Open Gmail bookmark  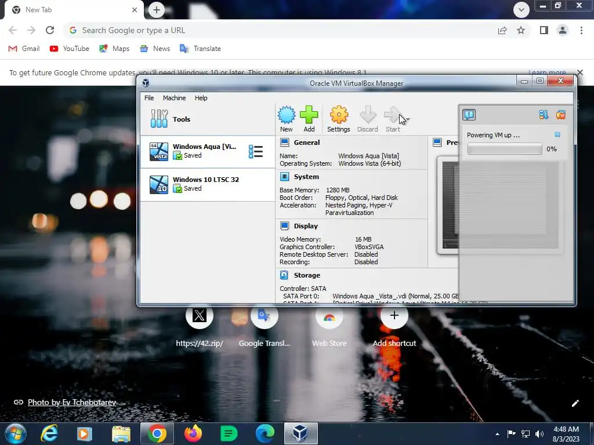[24, 49]
